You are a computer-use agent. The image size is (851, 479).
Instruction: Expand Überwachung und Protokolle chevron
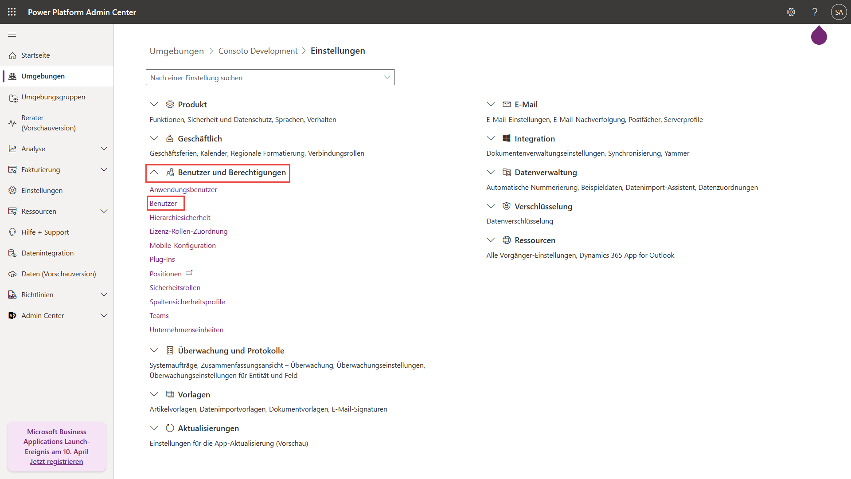(154, 350)
